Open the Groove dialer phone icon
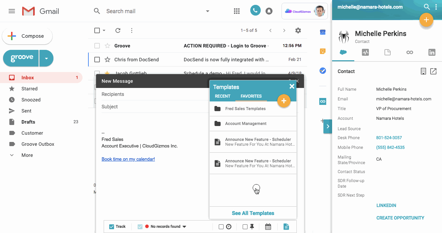The height and width of the screenshot is (233, 442). tap(255, 11)
